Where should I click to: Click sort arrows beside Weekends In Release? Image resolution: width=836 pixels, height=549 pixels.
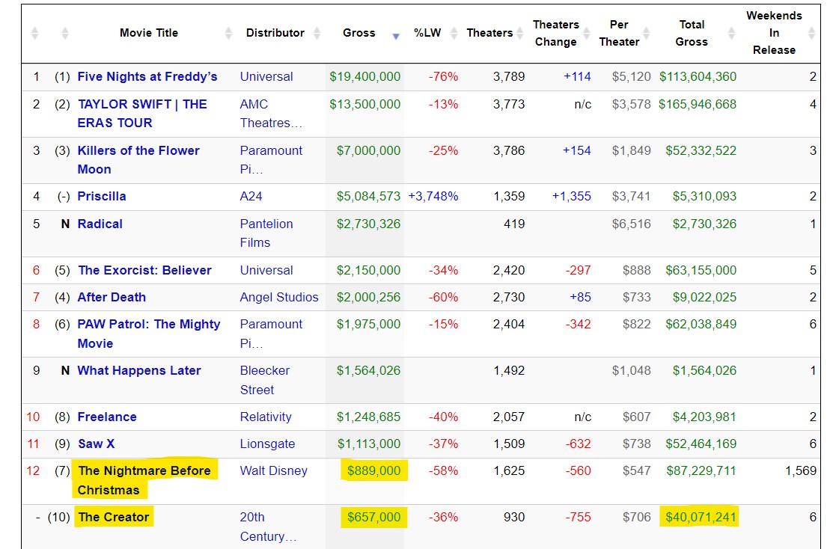812,33
